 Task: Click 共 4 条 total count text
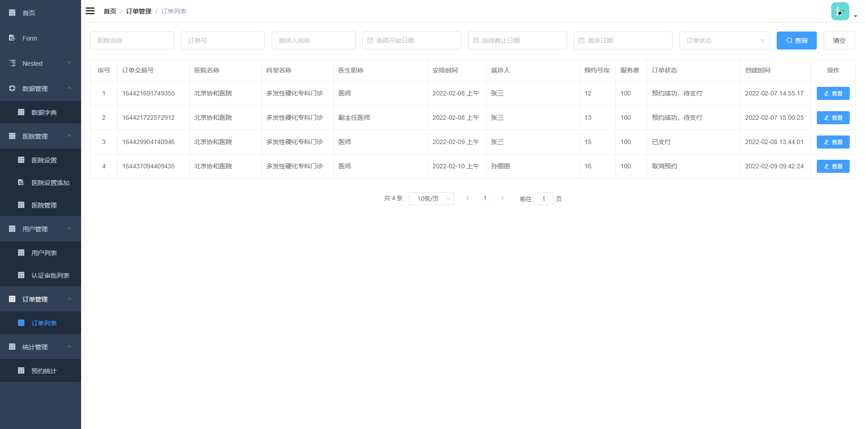click(393, 198)
